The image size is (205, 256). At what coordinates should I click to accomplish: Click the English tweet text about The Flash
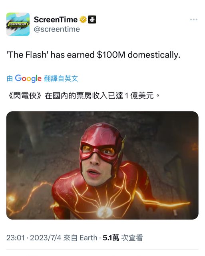(x=93, y=55)
